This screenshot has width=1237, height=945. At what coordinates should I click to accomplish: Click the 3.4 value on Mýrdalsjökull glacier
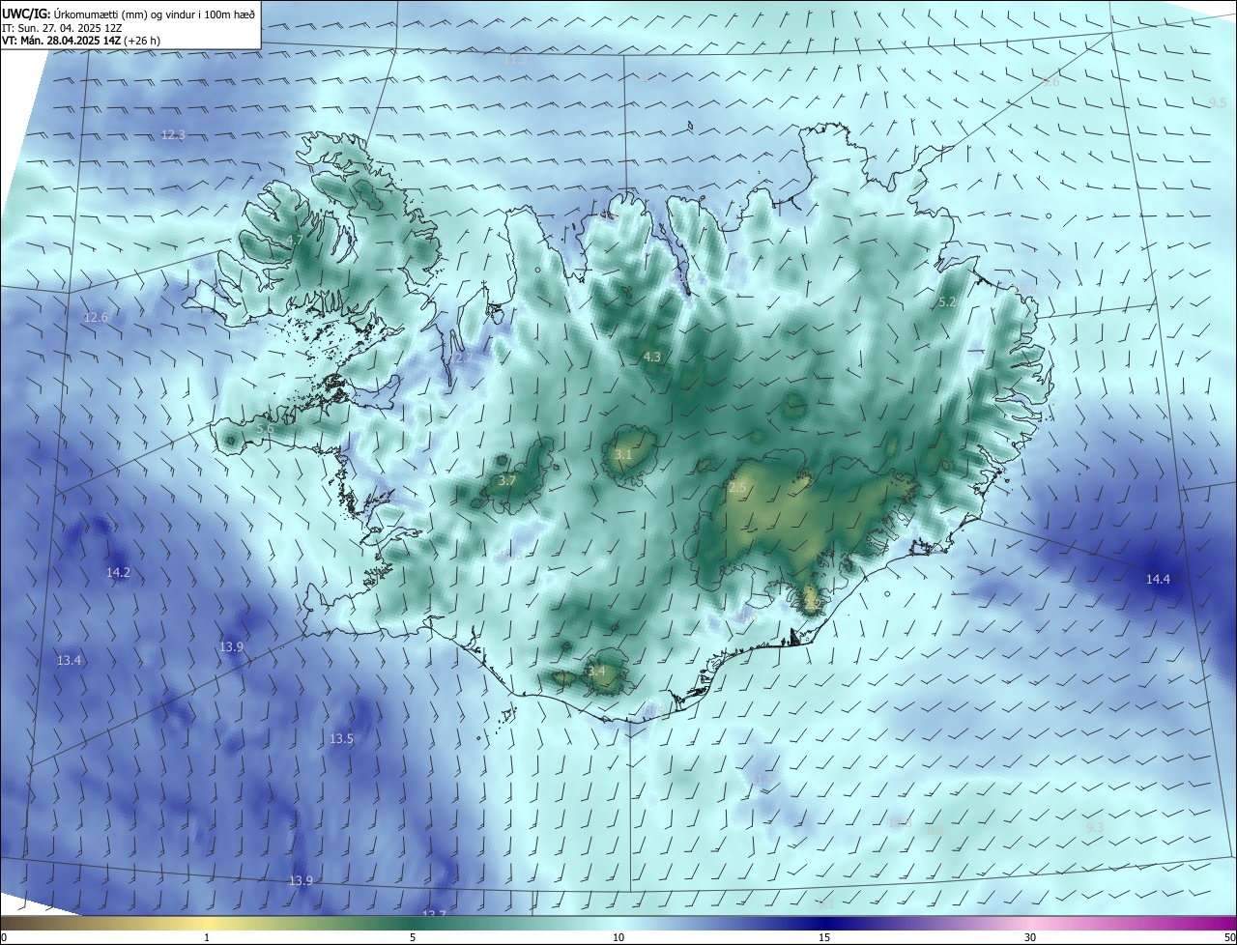click(596, 671)
